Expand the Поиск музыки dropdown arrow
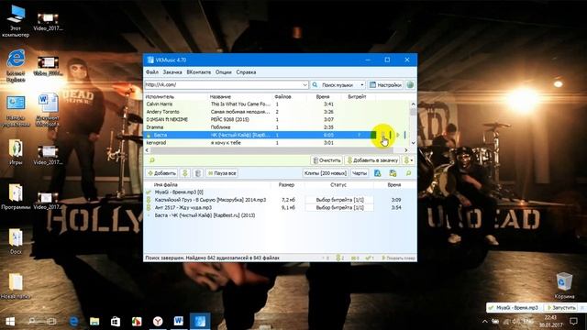The image size is (587, 330). [x=362, y=85]
